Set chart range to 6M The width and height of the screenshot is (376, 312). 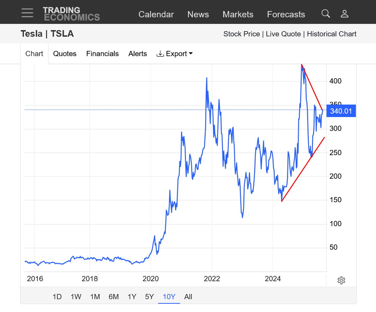point(114,297)
